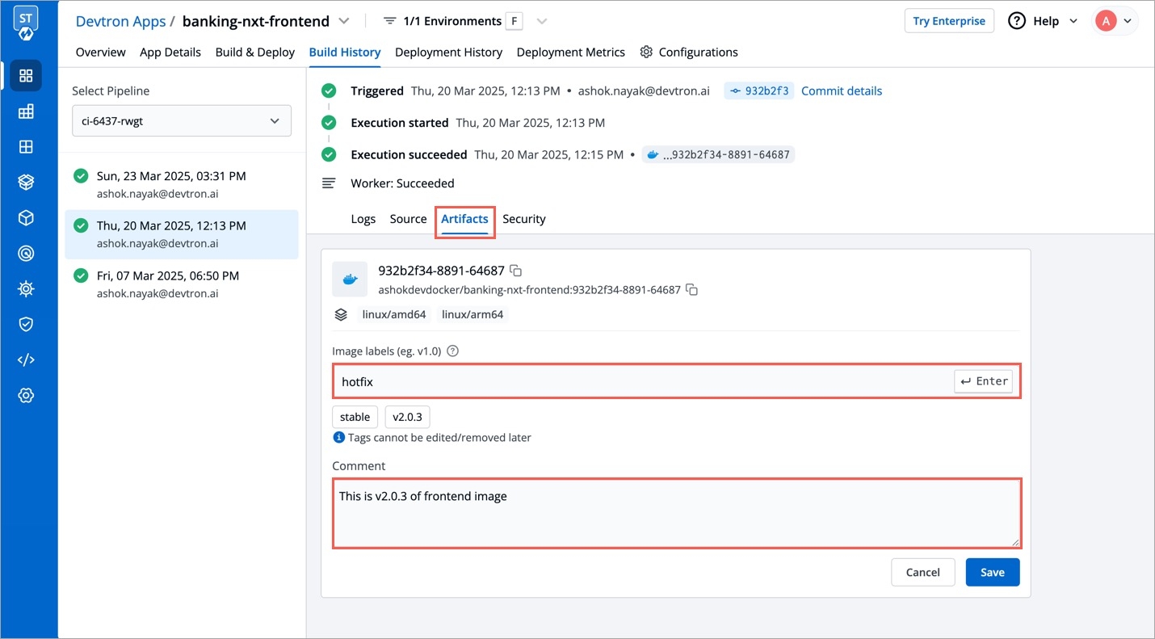The image size is (1155, 639).
Task: Open Global Configurations gear-sun icon
Action: [x=26, y=288]
